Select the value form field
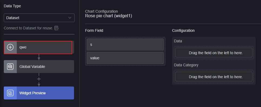 [125, 58]
